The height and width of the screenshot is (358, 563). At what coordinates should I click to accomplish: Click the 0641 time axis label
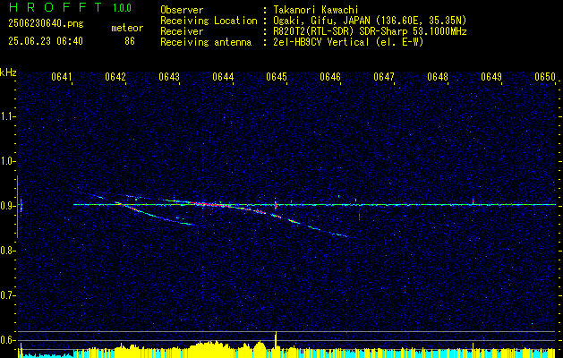click(x=62, y=77)
